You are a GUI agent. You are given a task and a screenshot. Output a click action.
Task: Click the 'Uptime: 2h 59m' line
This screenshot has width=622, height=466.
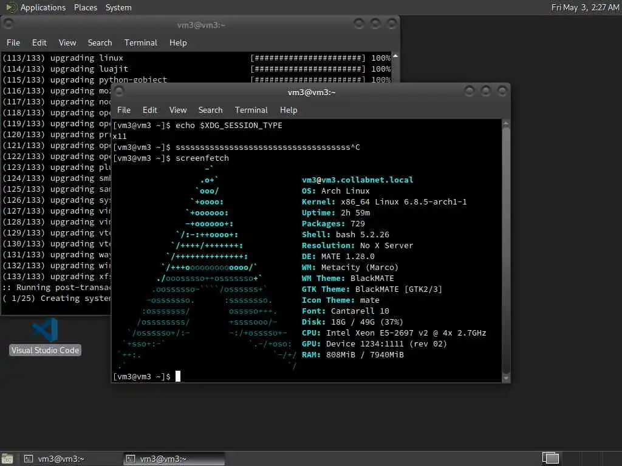(x=335, y=213)
